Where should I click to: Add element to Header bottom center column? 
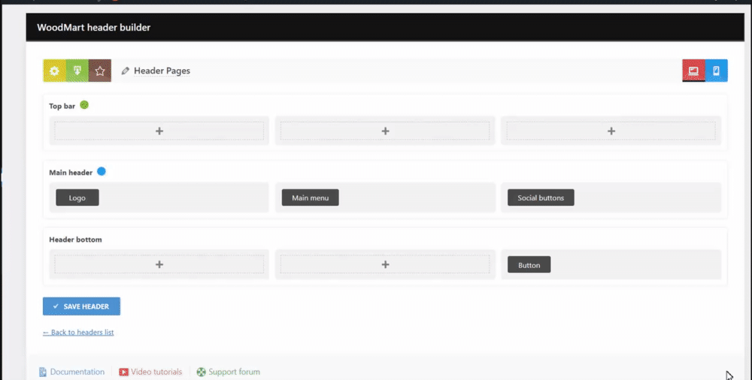(385, 264)
